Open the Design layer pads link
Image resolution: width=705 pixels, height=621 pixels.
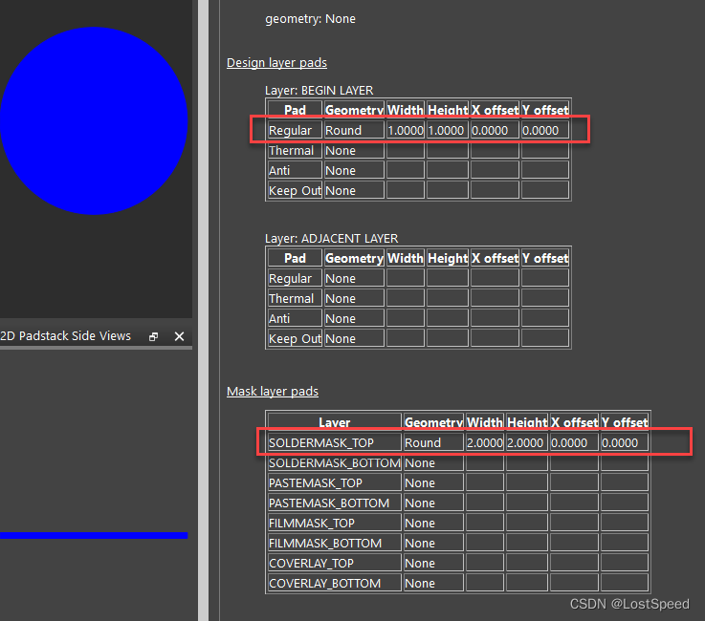coord(276,63)
